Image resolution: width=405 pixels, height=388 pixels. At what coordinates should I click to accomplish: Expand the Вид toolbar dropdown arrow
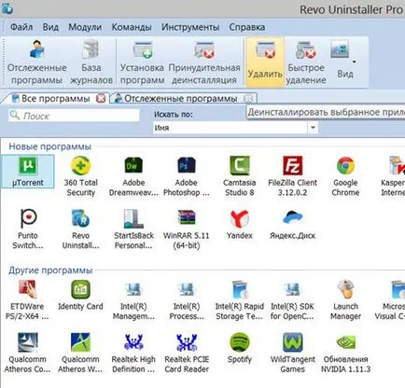tap(354, 62)
